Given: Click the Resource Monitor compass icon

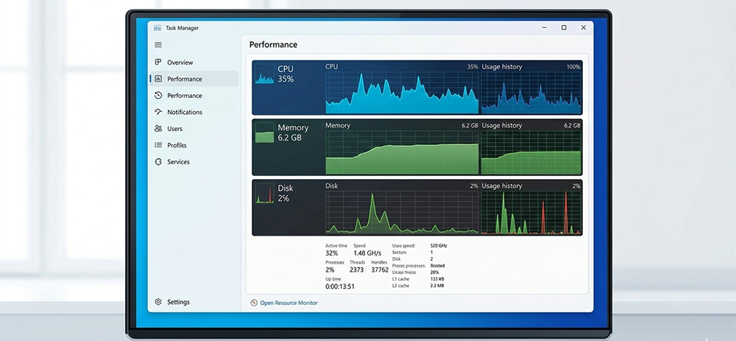Looking at the screenshot, I should pyautogui.click(x=254, y=303).
